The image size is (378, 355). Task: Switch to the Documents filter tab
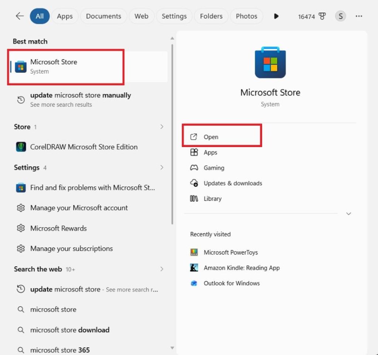103,16
